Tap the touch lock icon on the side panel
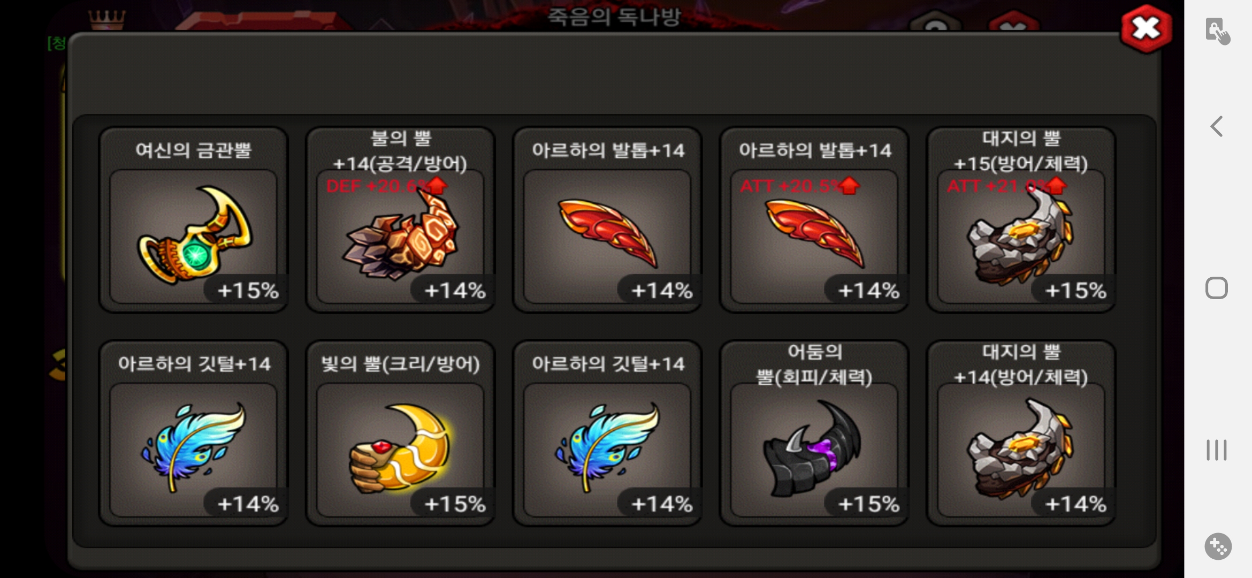Viewport: 1252px width, 578px height. [1217, 31]
